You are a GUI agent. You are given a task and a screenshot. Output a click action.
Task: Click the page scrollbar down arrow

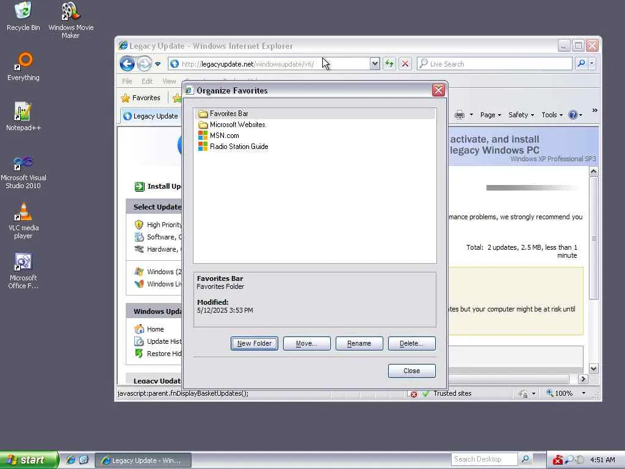(593, 368)
